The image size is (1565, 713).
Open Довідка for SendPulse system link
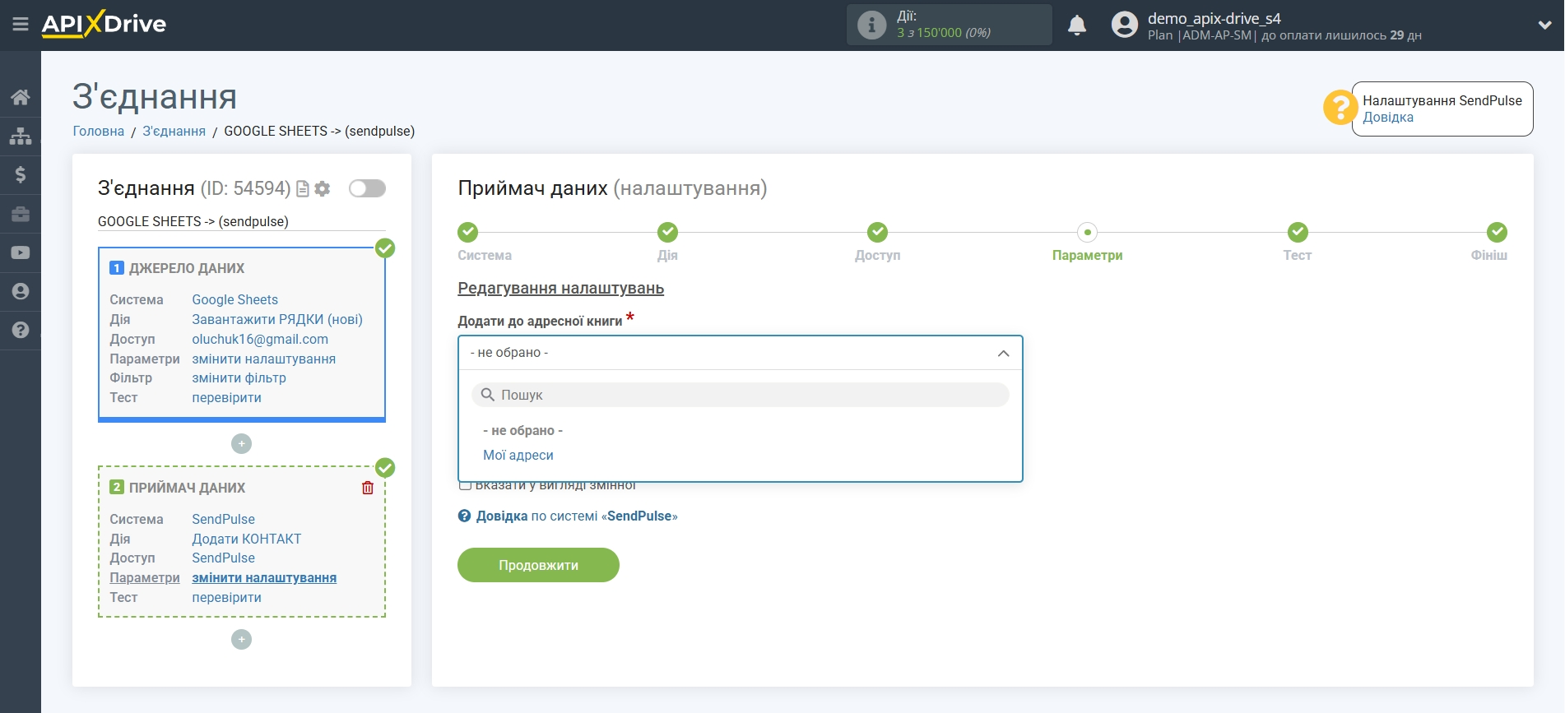(577, 516)
